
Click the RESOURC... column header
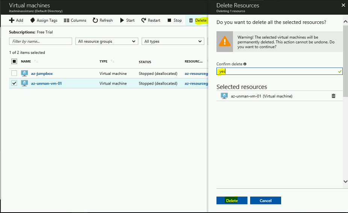point(194,61)
